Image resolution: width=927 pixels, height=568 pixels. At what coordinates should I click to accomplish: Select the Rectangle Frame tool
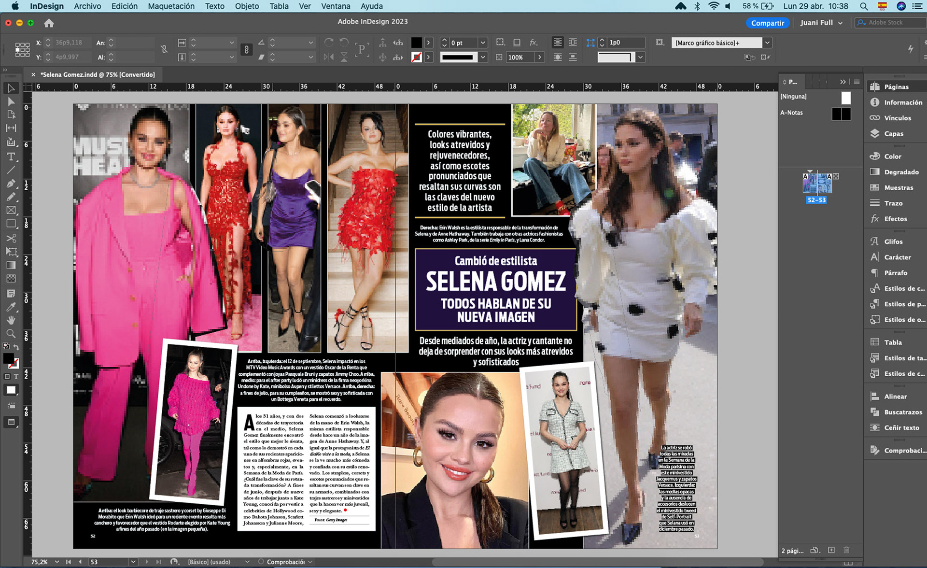click(x=11, y=211)
